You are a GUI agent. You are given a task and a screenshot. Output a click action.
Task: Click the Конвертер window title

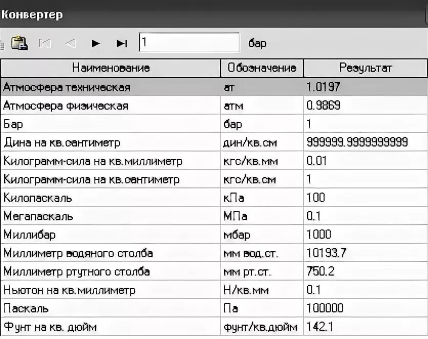click(x=32, y=14)
